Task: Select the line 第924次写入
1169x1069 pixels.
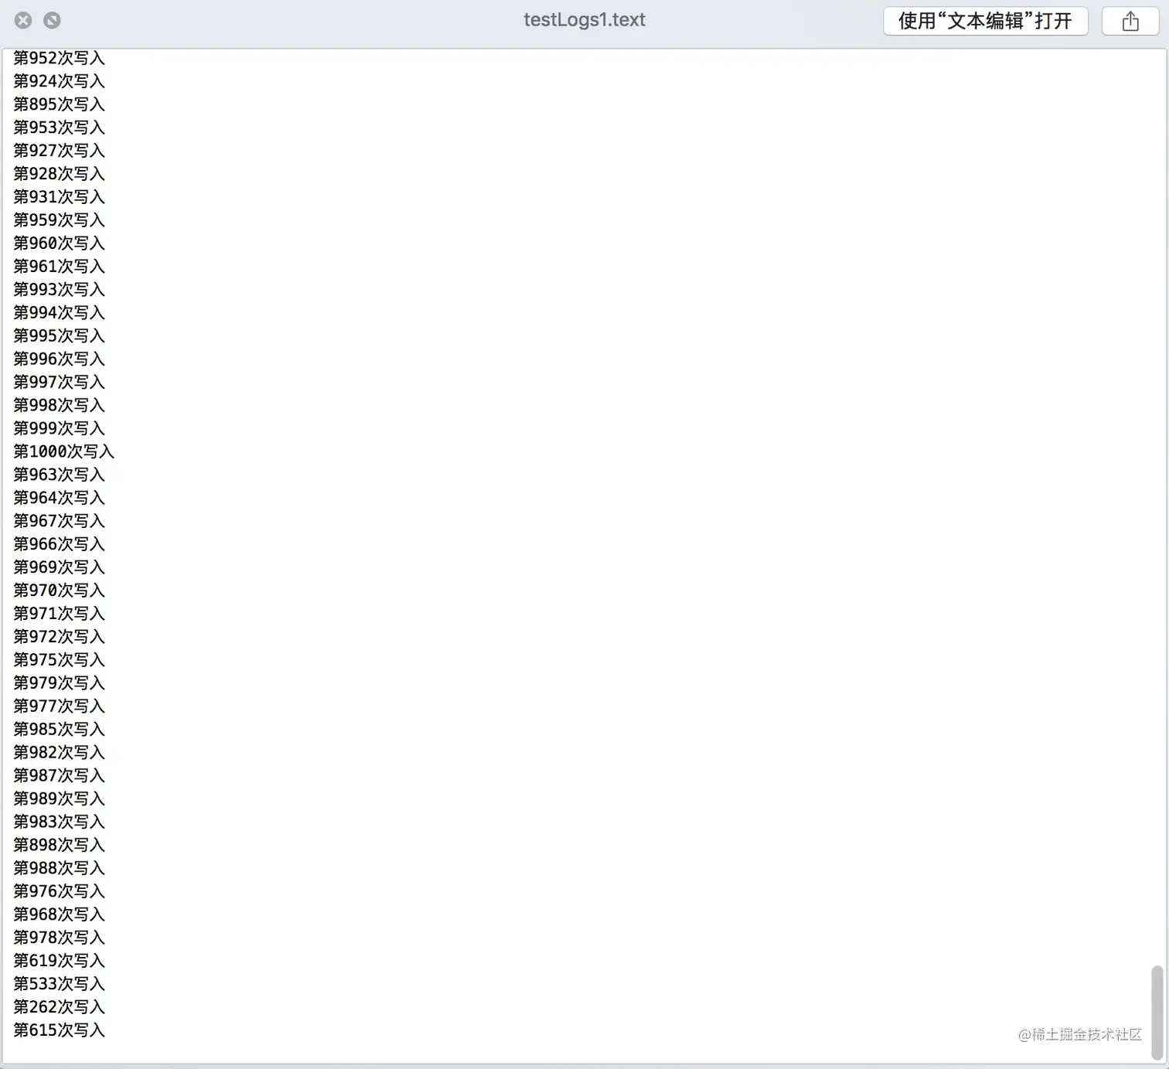Action: click(x=59, y=81)
